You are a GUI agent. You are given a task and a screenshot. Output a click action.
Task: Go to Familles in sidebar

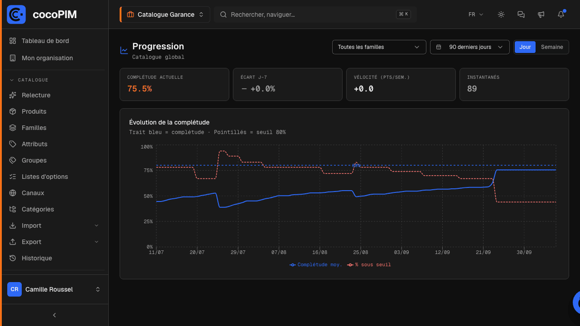[x=54, y=128]
